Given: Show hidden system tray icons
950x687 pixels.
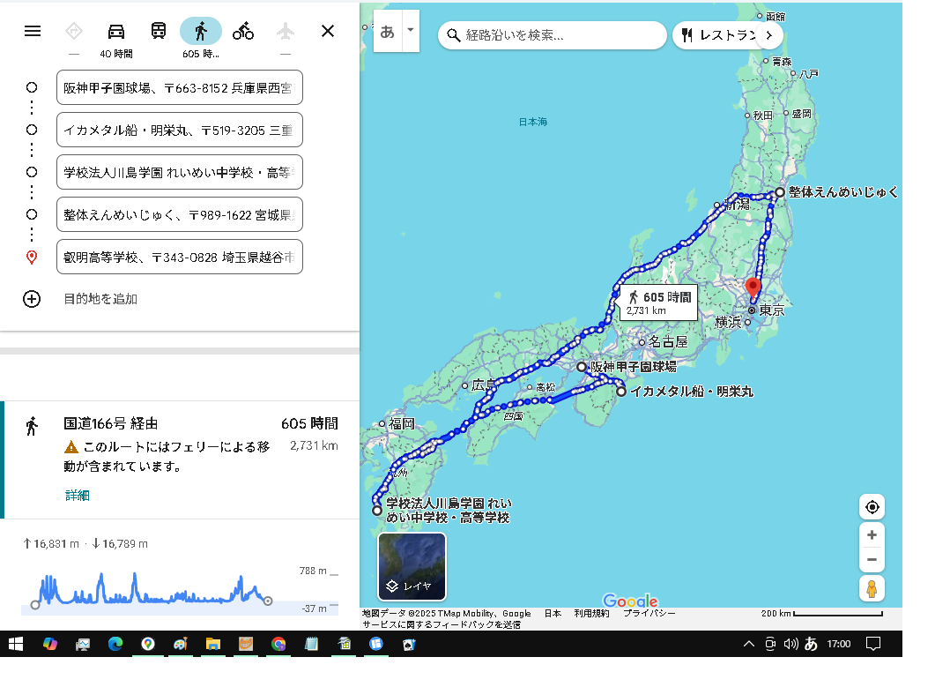Looking at the screenshot, I should 749,644.
